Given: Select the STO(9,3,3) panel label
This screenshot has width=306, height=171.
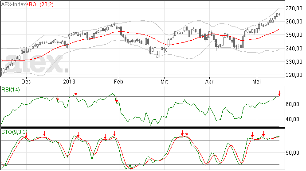Looking at the screenshot, I should (x=14, y=132).
